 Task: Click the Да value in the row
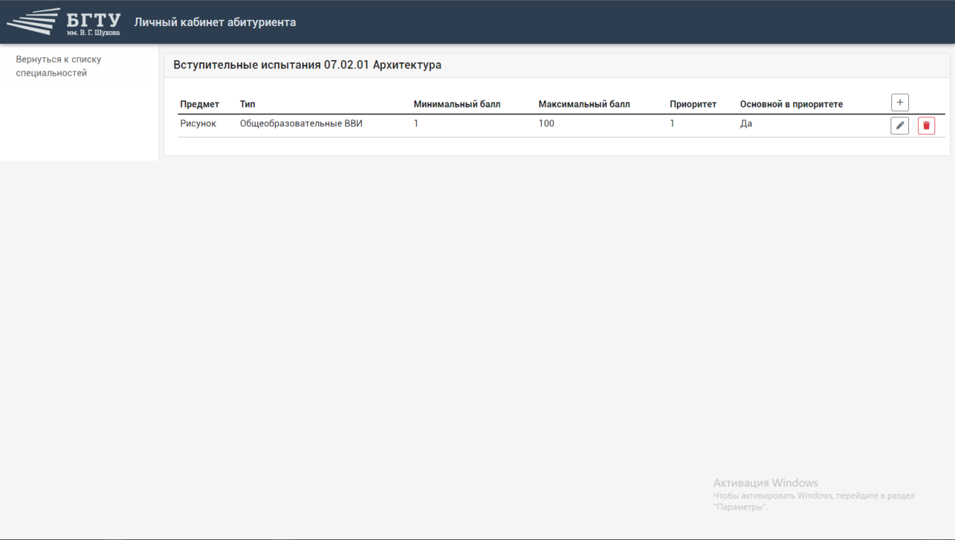(746, 124)
